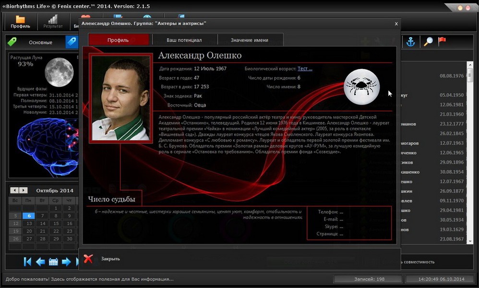Click the blue calendar today icon
The image size is (479, 288).
(53, 262)
